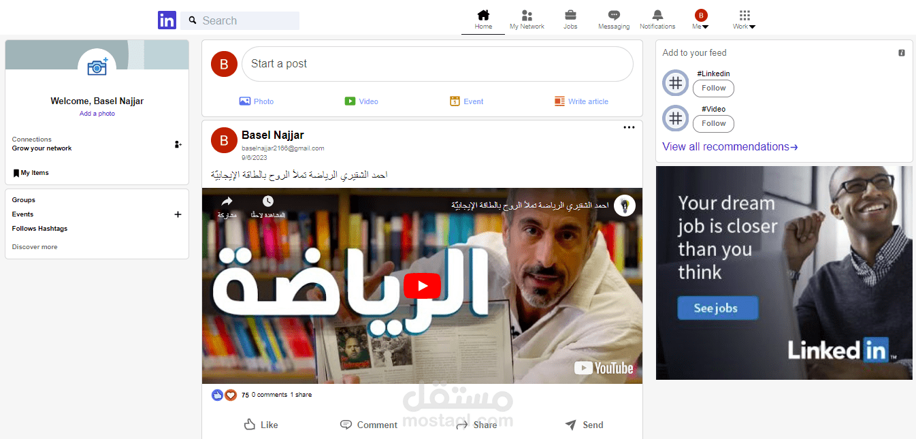The image size is (916, 439).
Task: Click the #Linkedin hashtag circle icon
Action: 675,83
